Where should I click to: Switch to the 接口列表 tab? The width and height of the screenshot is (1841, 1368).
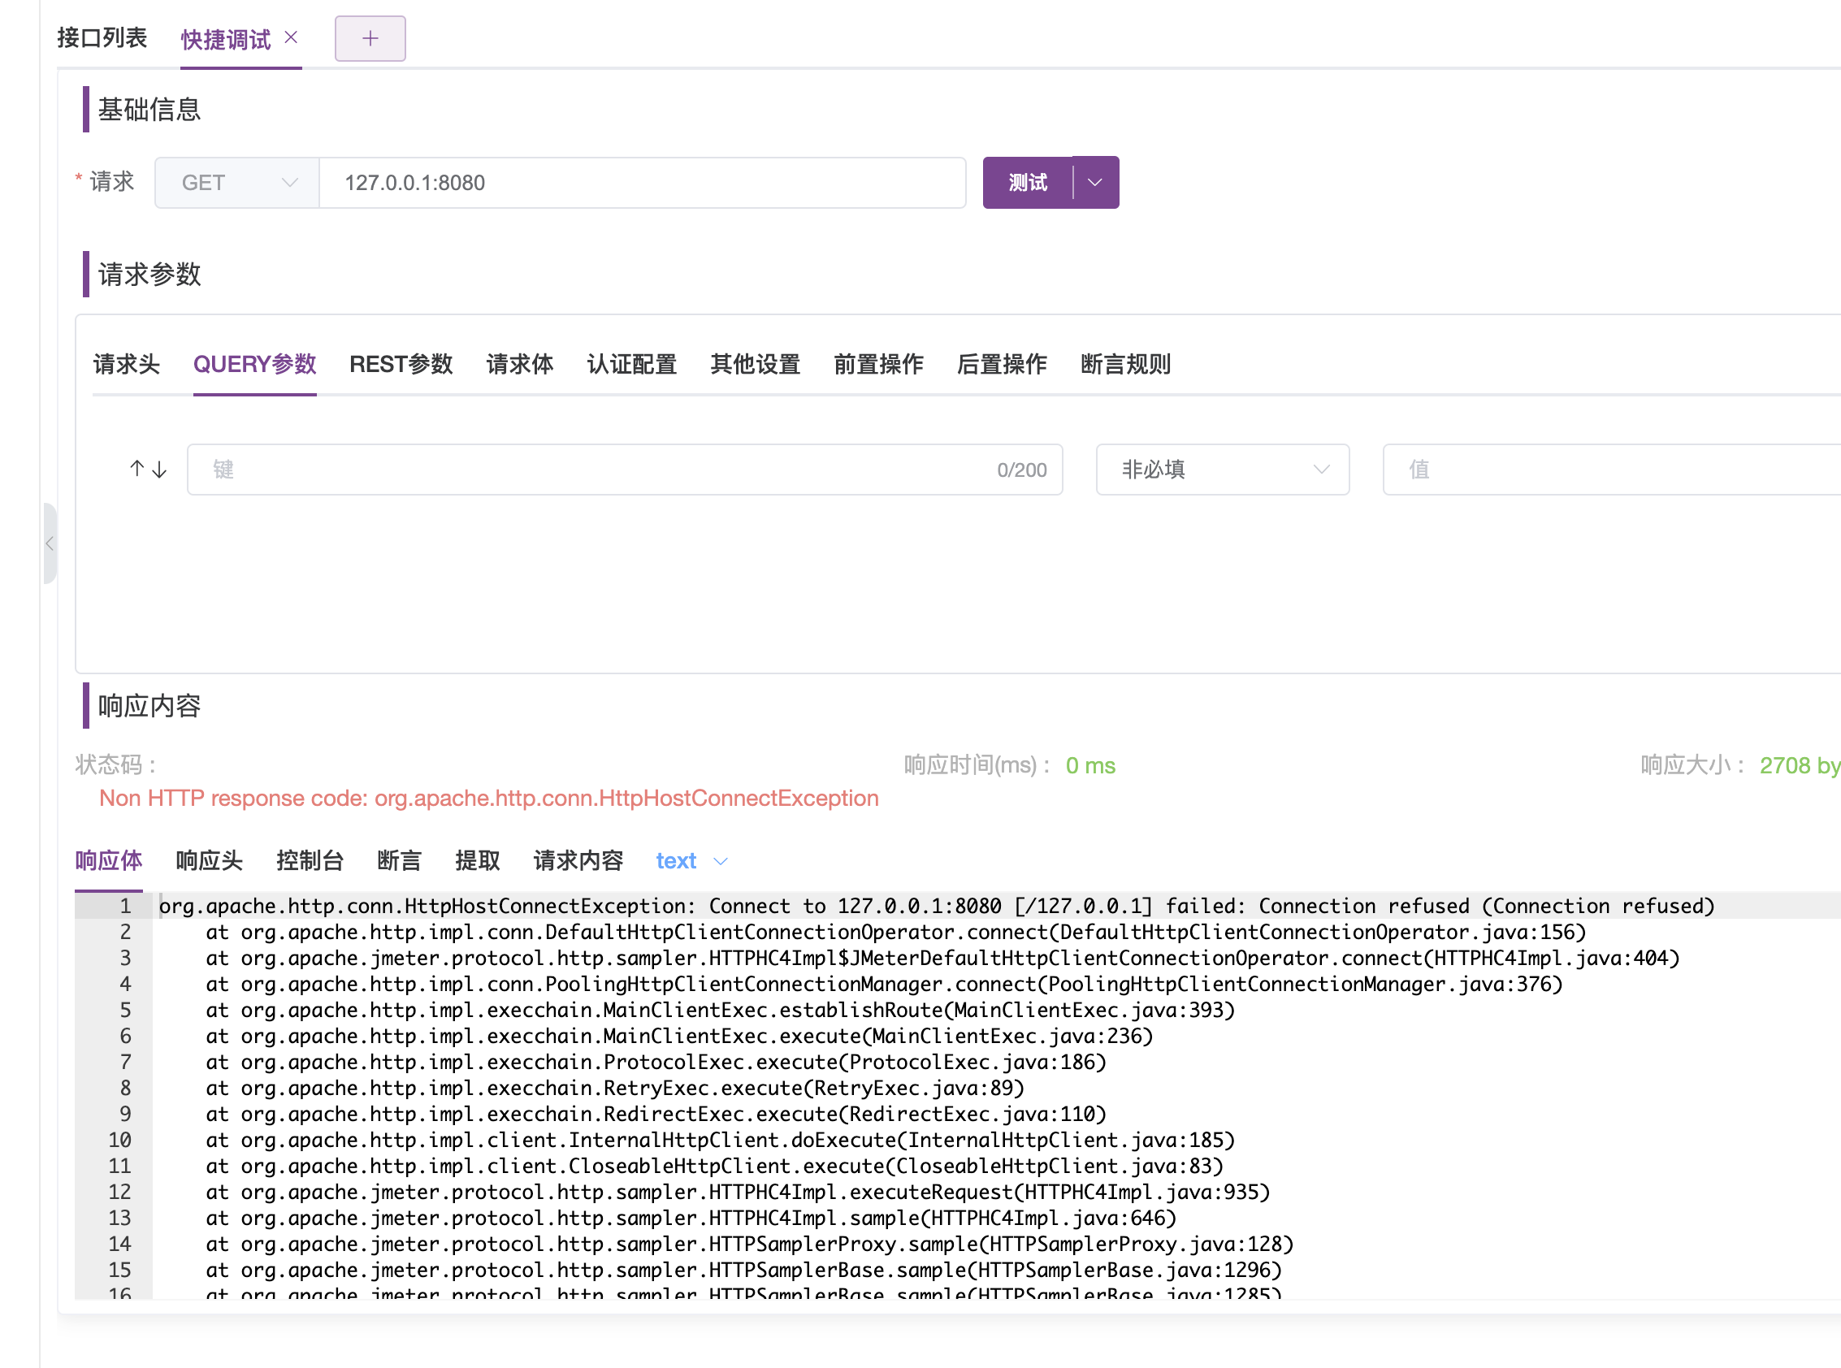(x=102, y=37)
